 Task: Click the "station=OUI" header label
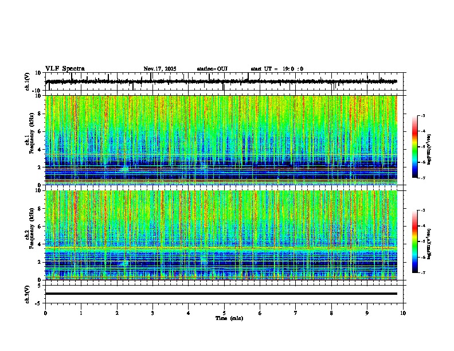tap(212, 69)
